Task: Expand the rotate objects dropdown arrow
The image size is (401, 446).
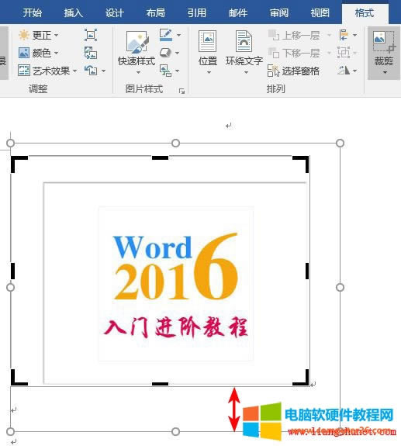Action: 354,71
